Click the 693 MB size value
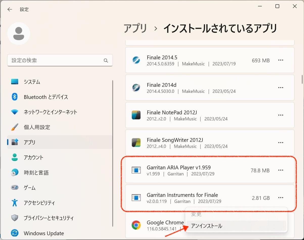This screenshot has width=304, height=240. 261,60
